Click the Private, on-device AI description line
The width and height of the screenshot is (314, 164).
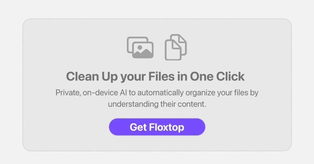coord(157,93)
